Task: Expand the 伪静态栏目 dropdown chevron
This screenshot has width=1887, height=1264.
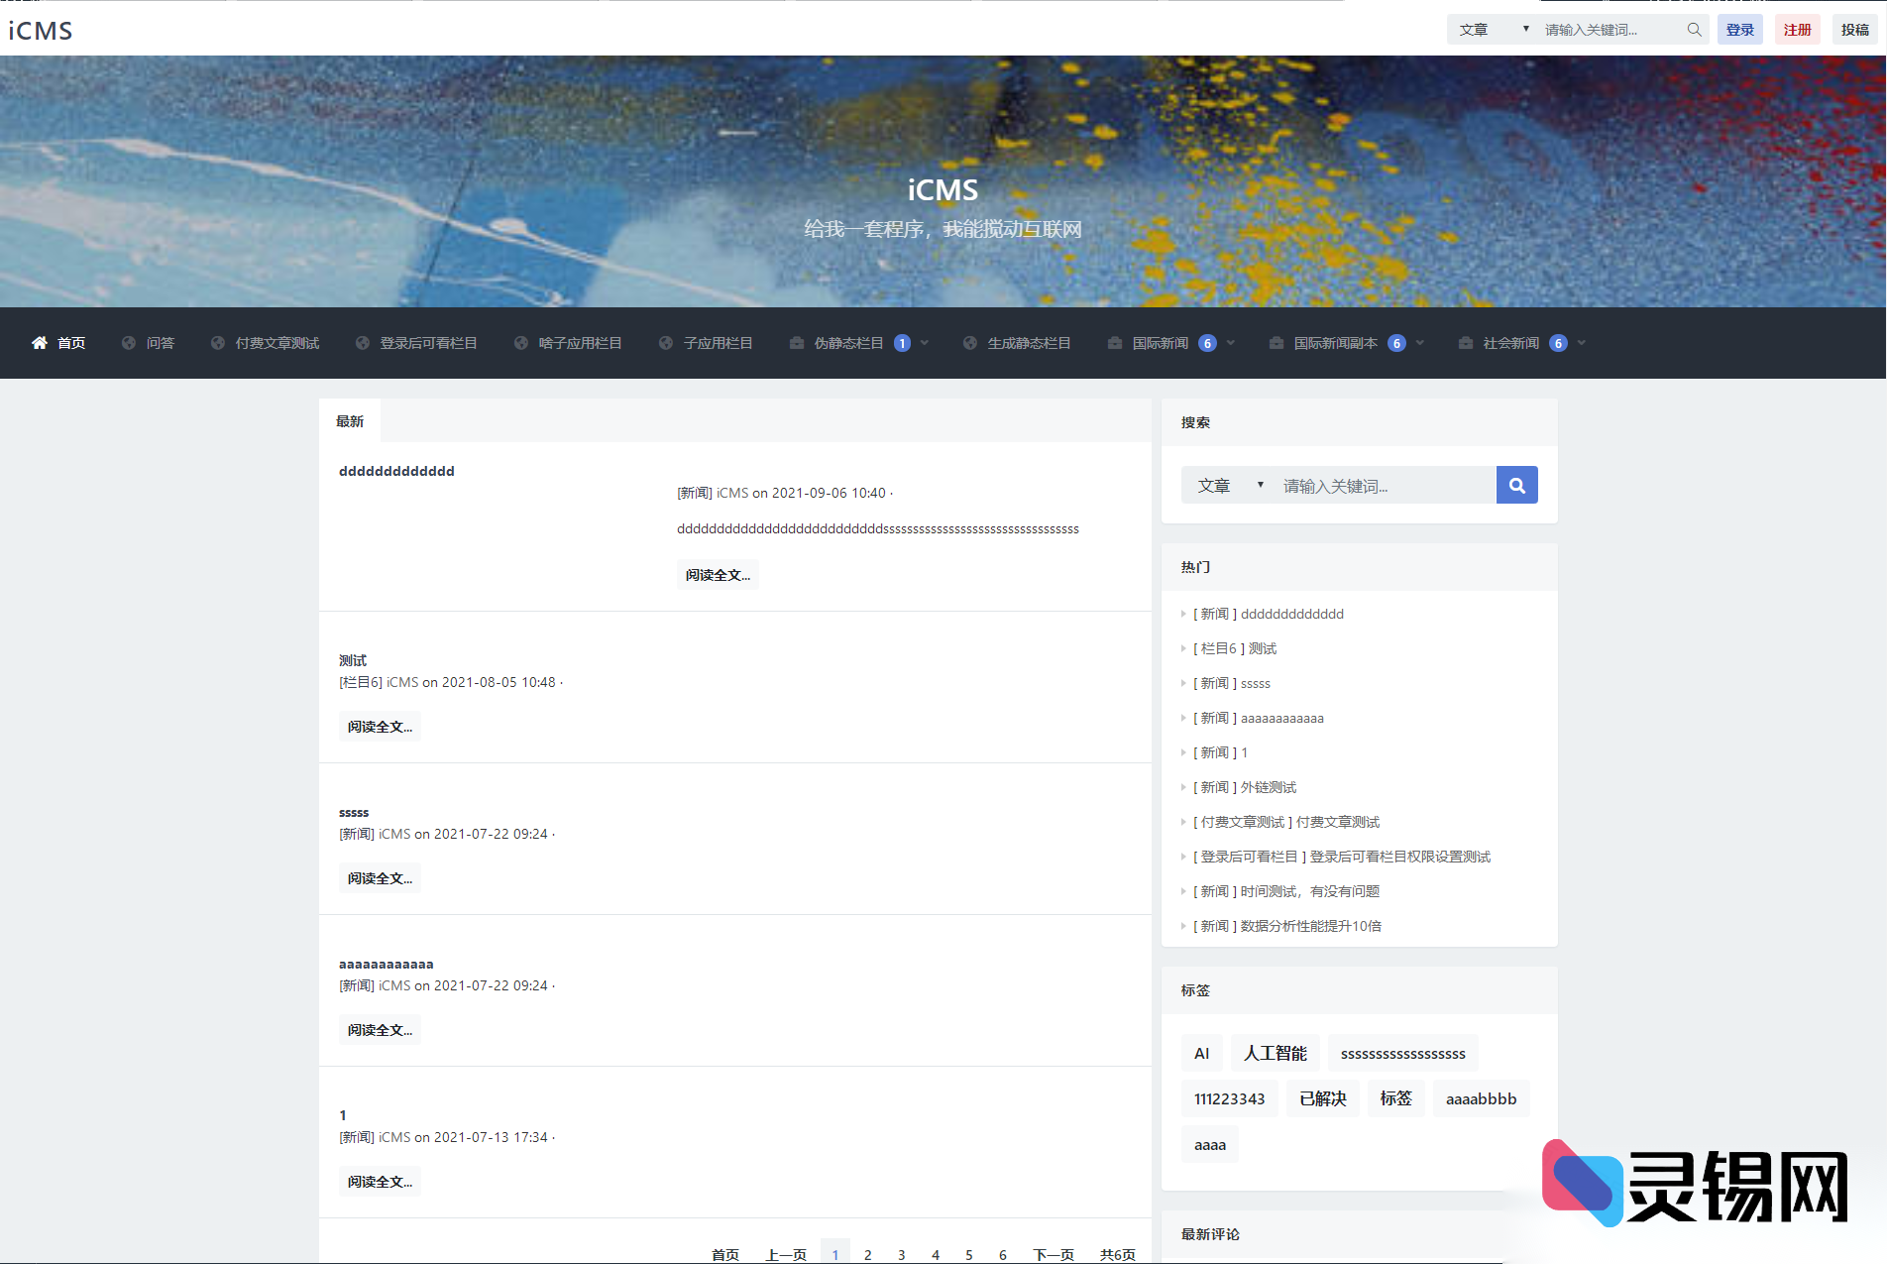Action: pos(924,343)
